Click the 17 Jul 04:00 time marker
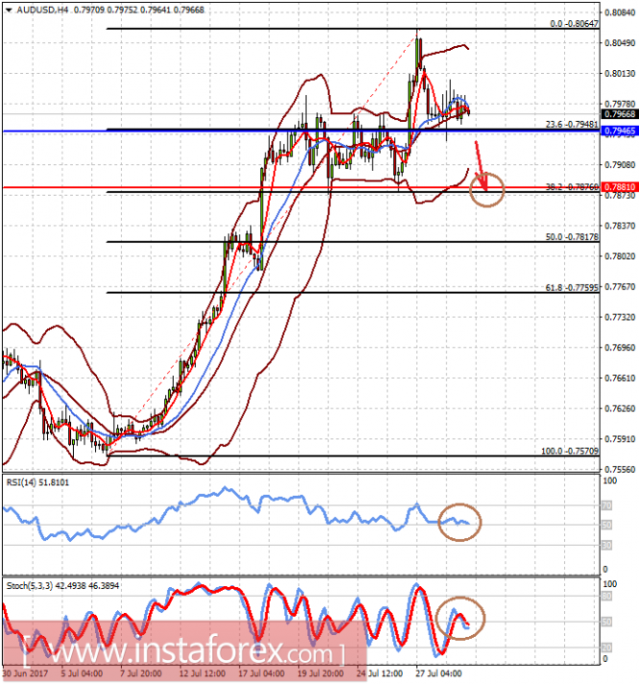This screenshot has width=639, height=684. (263, 673)
